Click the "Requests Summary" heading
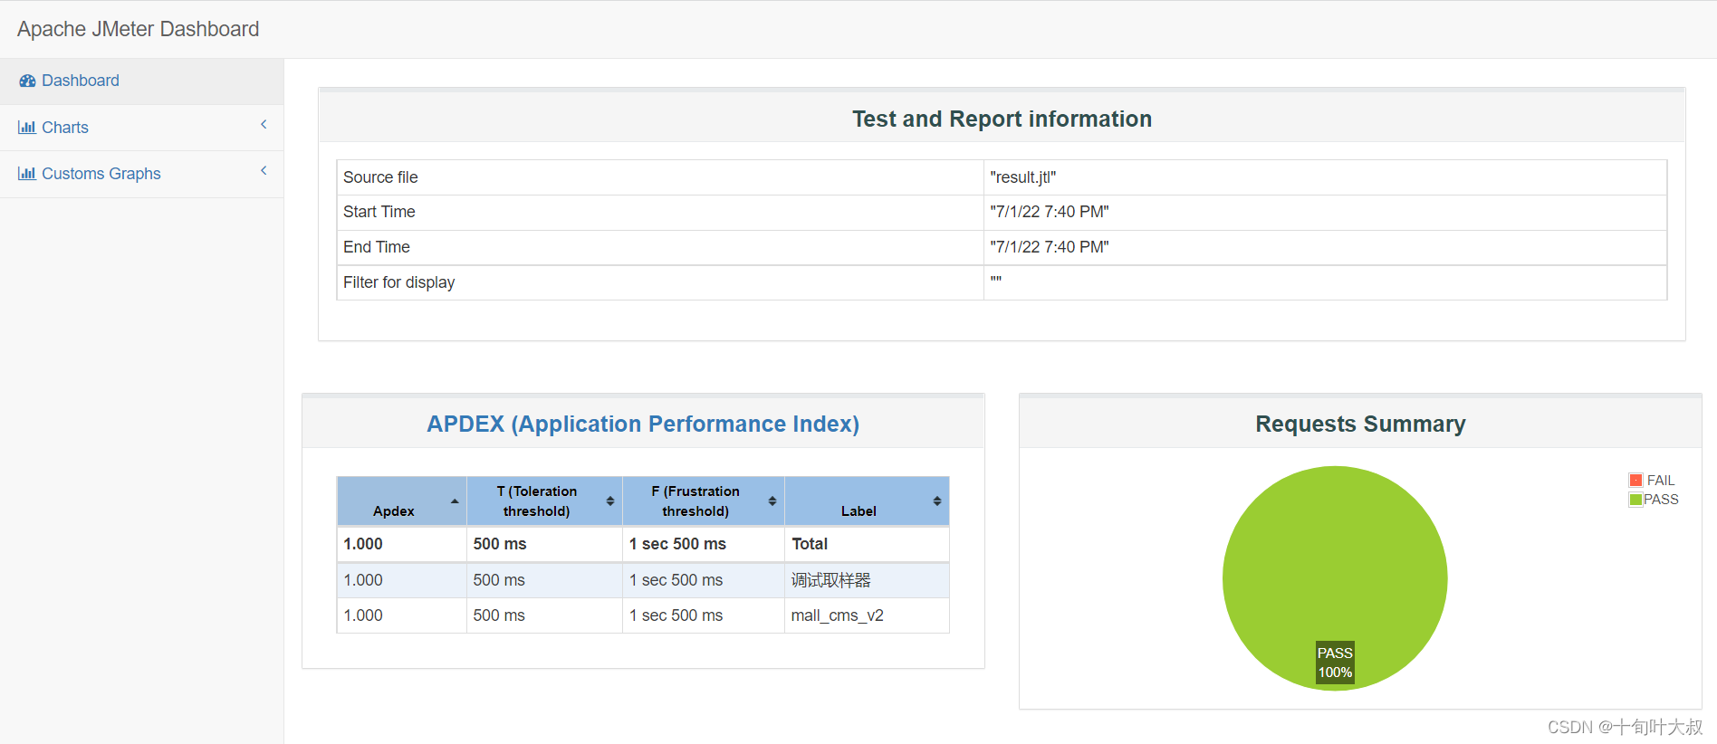Screen dimensions: 1717x744 1360,424
